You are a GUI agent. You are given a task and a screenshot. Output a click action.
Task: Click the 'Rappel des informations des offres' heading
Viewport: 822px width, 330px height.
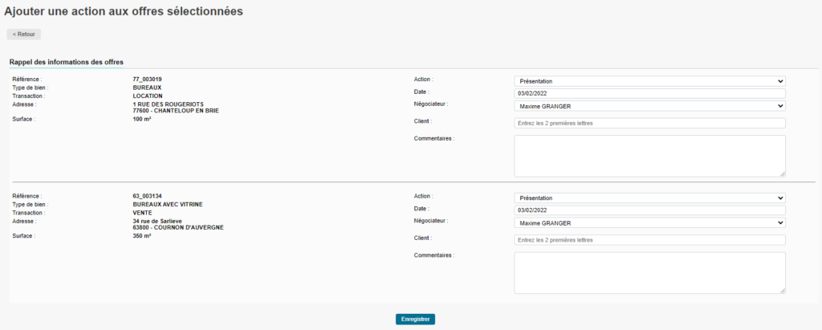66,62
